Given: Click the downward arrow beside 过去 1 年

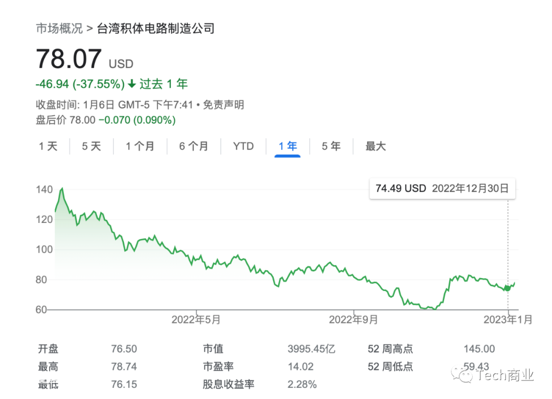Looking at the screenshot, I should point(132,84).
